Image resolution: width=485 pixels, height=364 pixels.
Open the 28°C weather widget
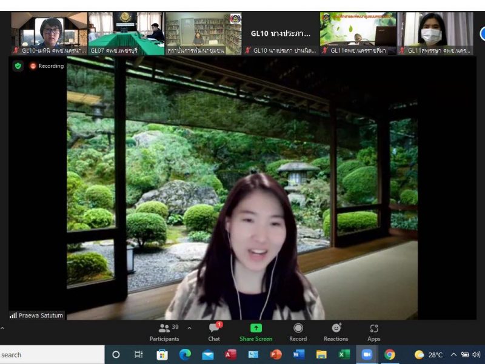(x=429, y=355)
